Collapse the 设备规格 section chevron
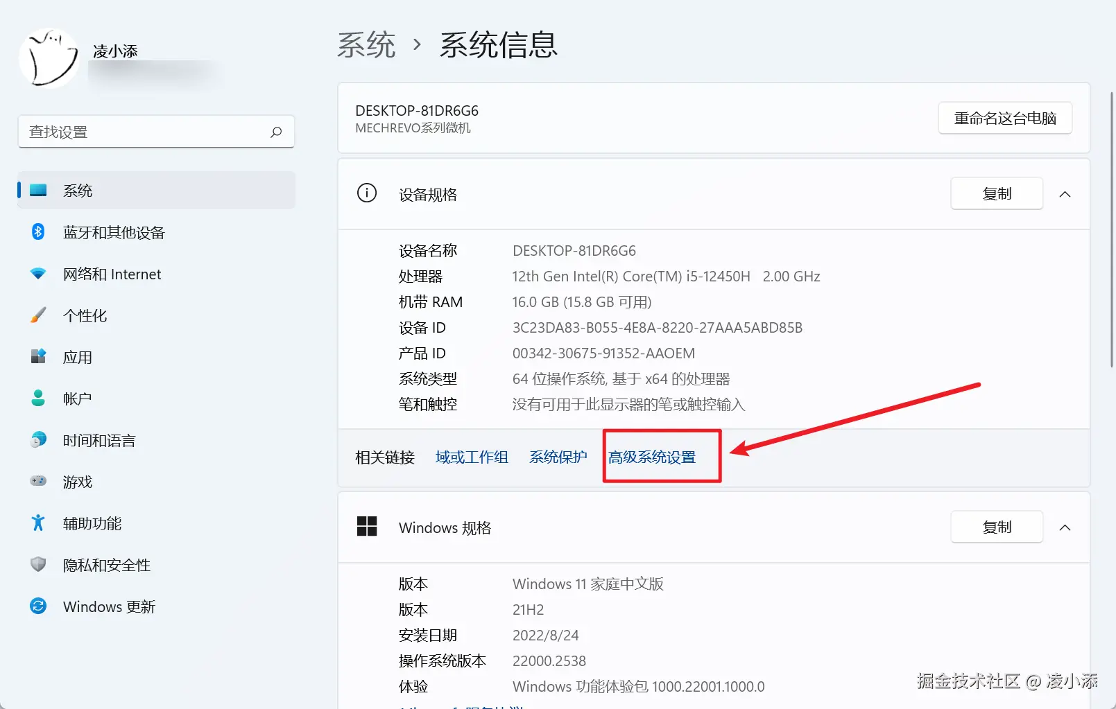Screen dimensions: 1116x709 pyautogui.click(x=1065, y=194)
